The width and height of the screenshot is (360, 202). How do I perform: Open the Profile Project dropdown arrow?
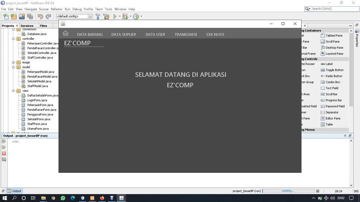pos(141,17)
